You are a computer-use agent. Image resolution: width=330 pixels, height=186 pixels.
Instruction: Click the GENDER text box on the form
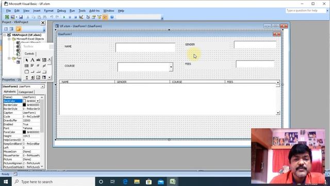click(x=255, y=45)
